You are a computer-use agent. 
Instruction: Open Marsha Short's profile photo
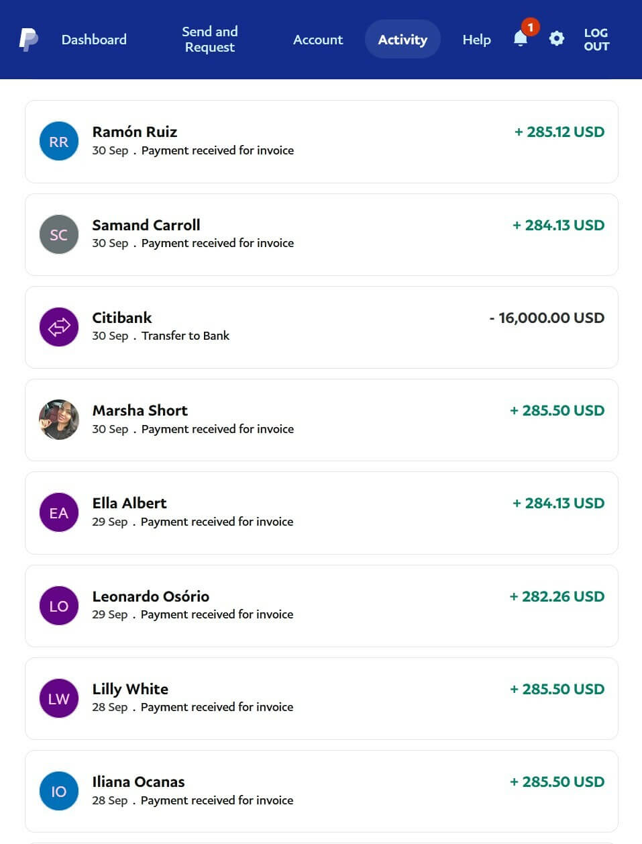59,420
